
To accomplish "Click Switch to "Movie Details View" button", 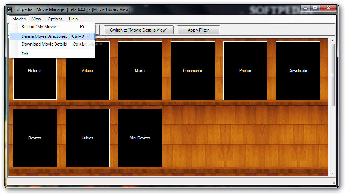I will click(x=138, y=30).
